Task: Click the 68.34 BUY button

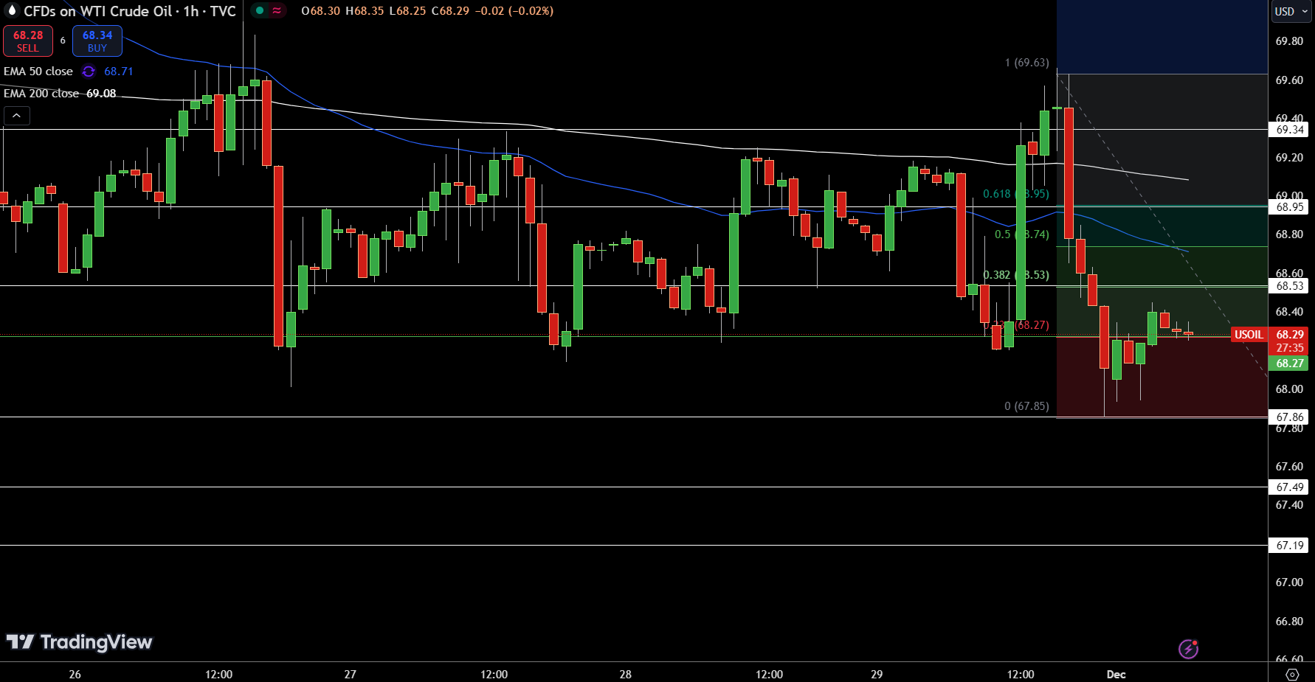Action: [x=97, y=41]
